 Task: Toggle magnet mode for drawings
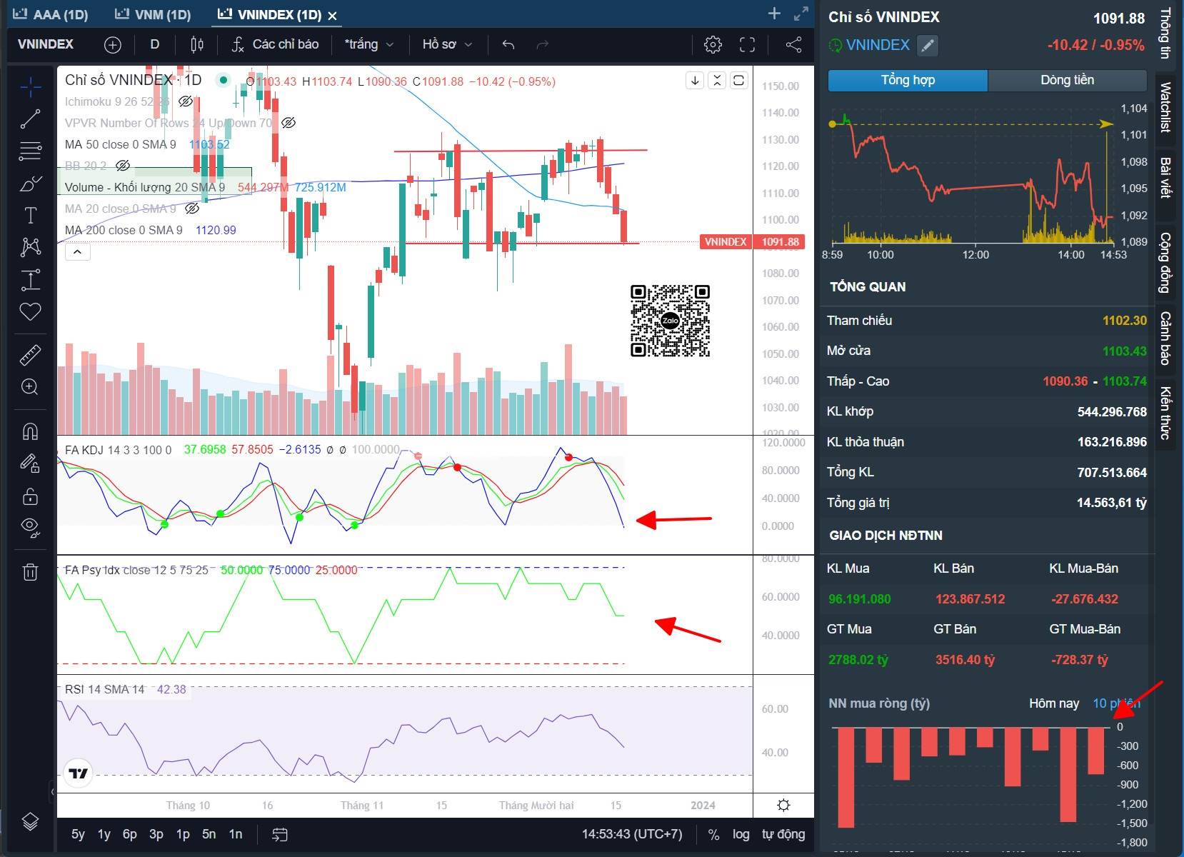(30, 431)
